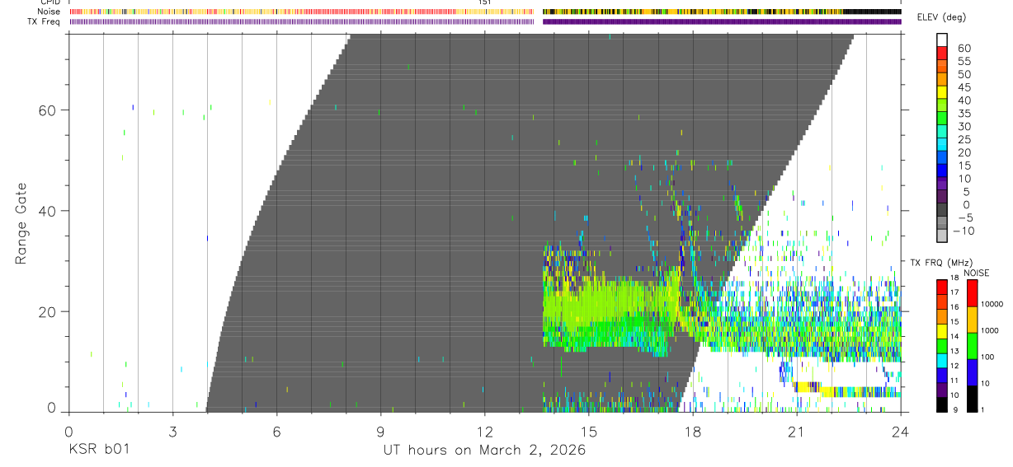Click the ELEV legend value 25
Screen dimensions: 1013x467
point(964,139)
